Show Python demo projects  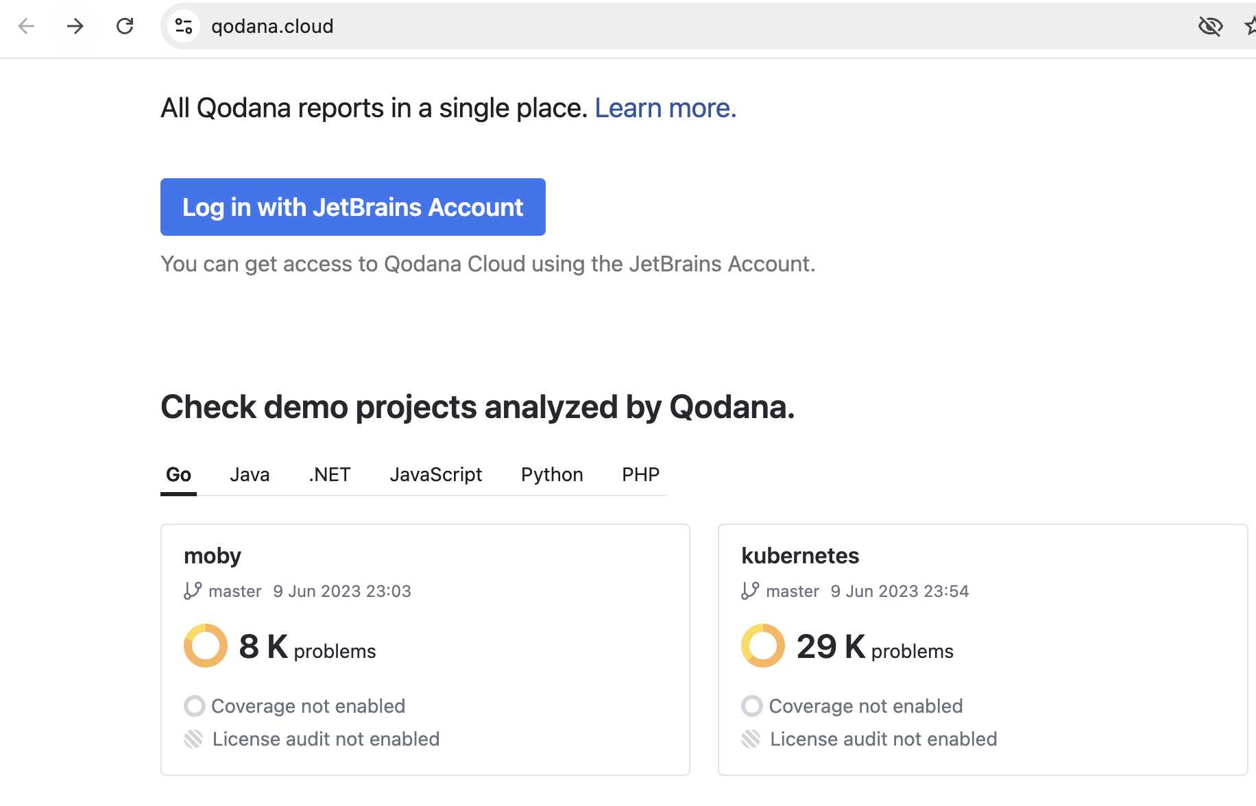[552, 474]
